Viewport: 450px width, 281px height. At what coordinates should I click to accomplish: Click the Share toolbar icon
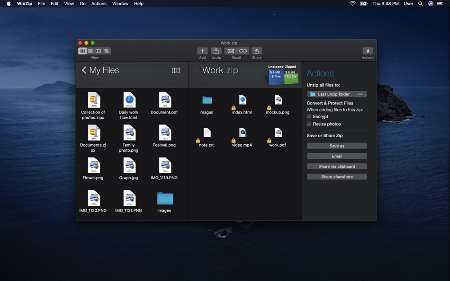point(257,51)
